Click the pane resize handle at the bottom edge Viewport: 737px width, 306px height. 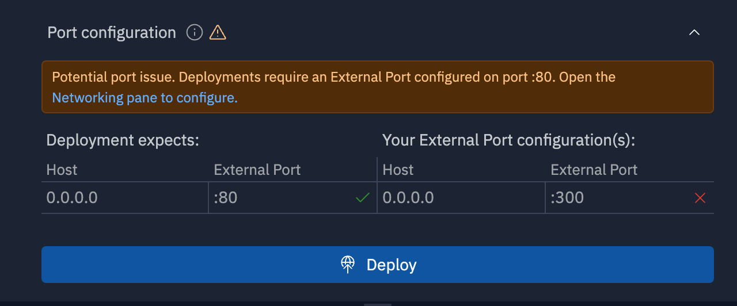(377, 304)
